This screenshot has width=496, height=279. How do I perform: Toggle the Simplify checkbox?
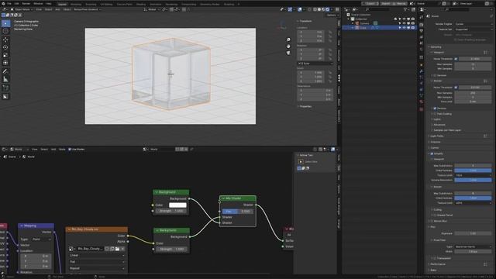pyautogui.click(x=432, y=153)
